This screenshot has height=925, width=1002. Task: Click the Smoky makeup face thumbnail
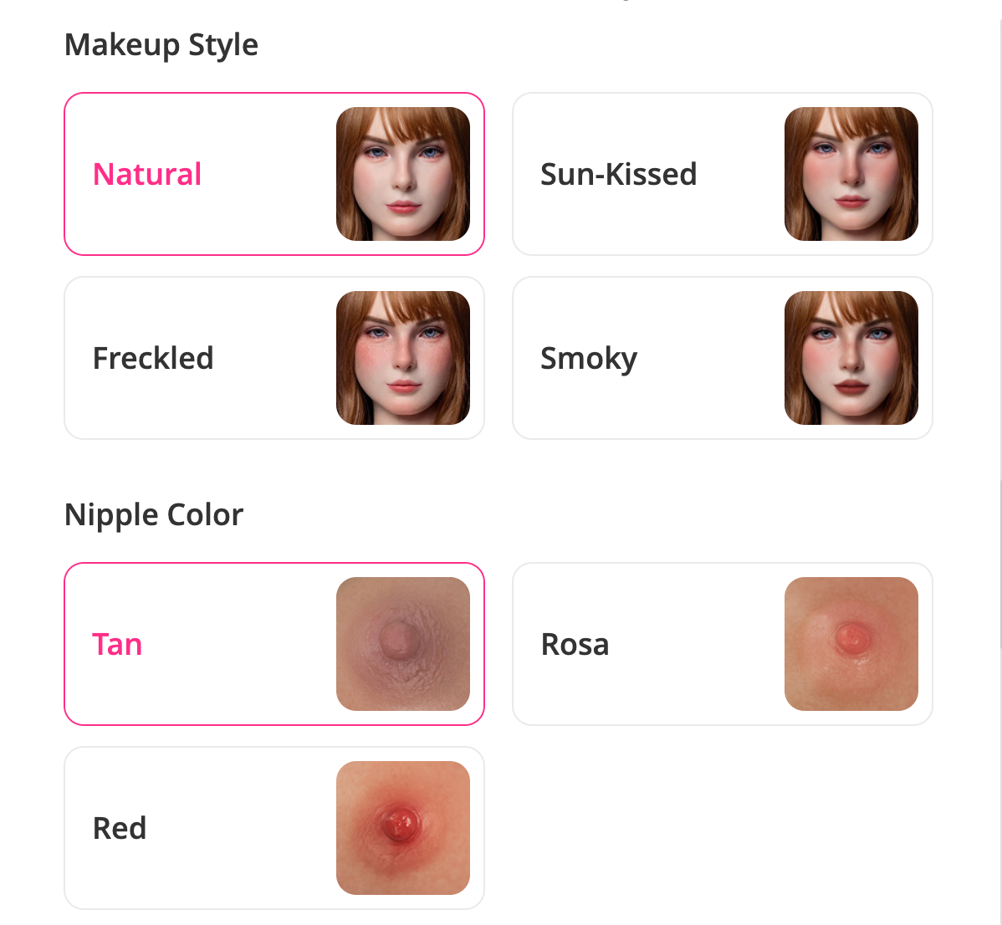tap(851, 358)
